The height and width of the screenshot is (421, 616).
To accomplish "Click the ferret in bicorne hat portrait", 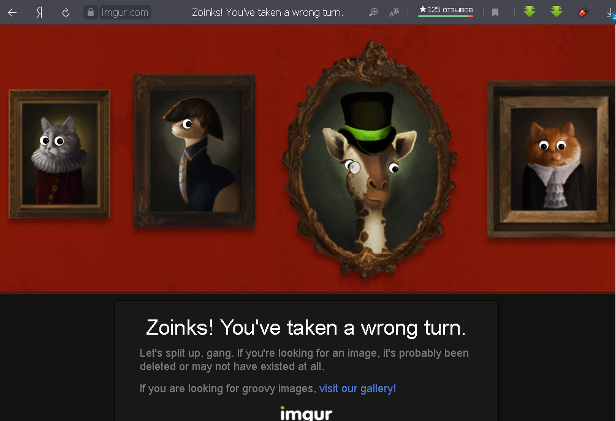I will point(194,151).
